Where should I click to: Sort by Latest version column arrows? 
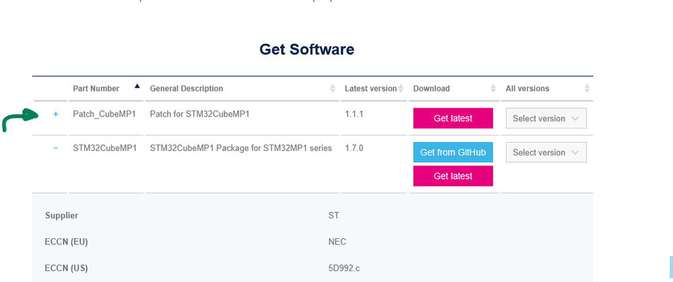click(x=401, y=89)
